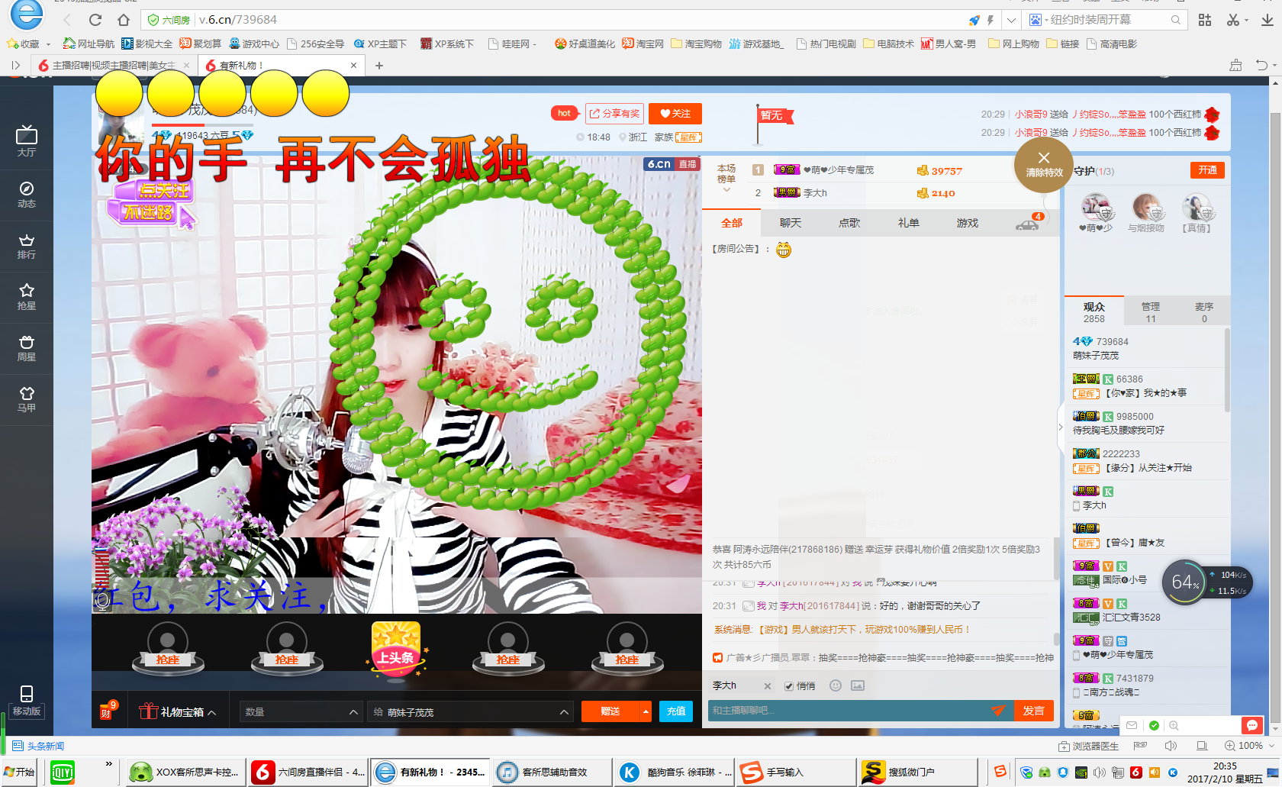Select the 观众 audience tab
Screen dimensions: 1282x787
click(x=1094, y=311)
